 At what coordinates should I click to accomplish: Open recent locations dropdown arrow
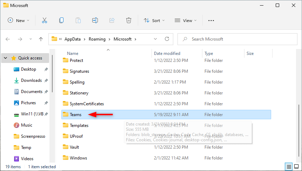(x=31, y=39)
